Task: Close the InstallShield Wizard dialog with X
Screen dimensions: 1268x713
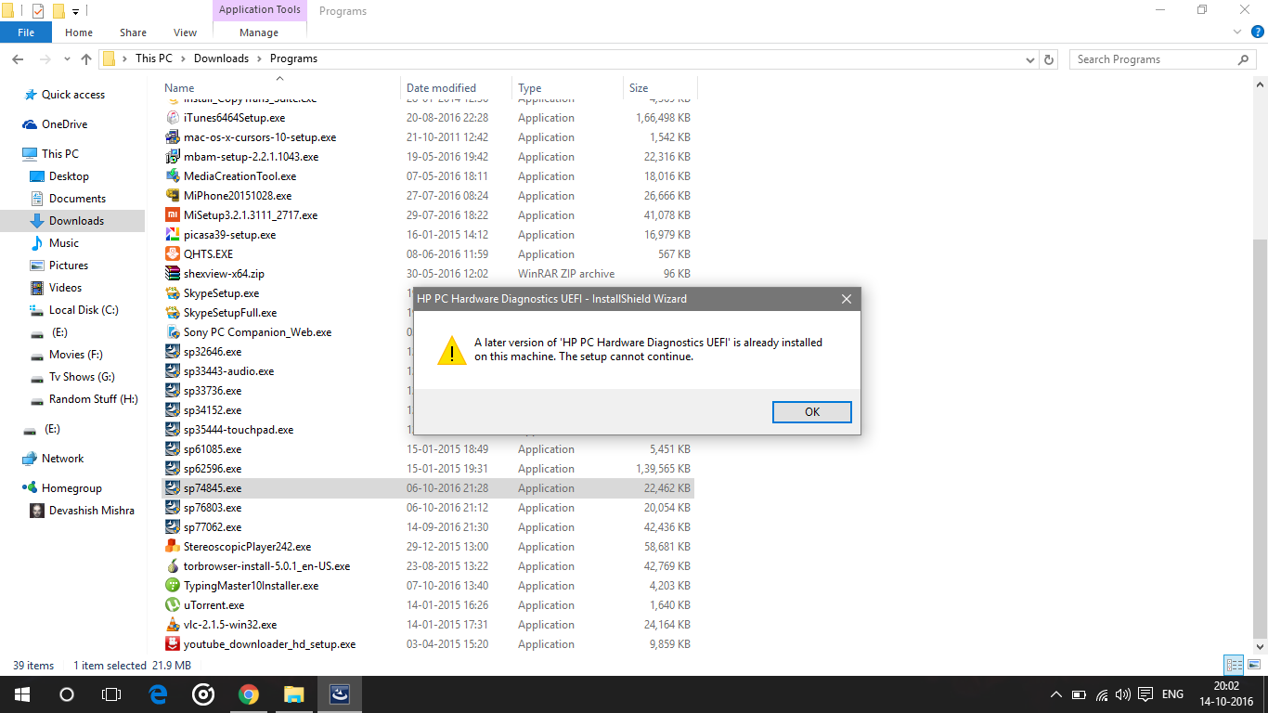Action: point(847,299)
